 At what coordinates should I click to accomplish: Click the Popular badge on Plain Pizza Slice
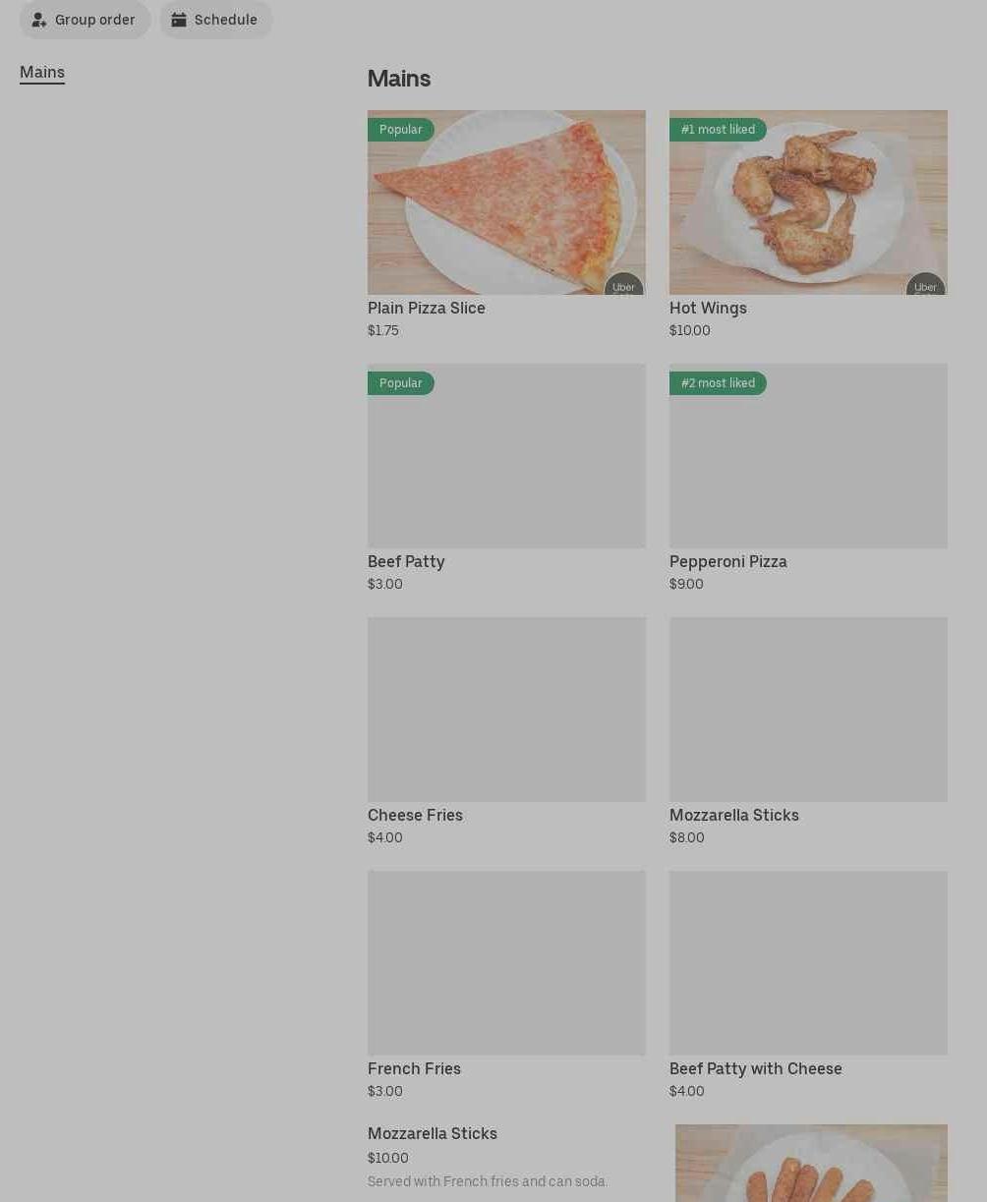(401, 130)
